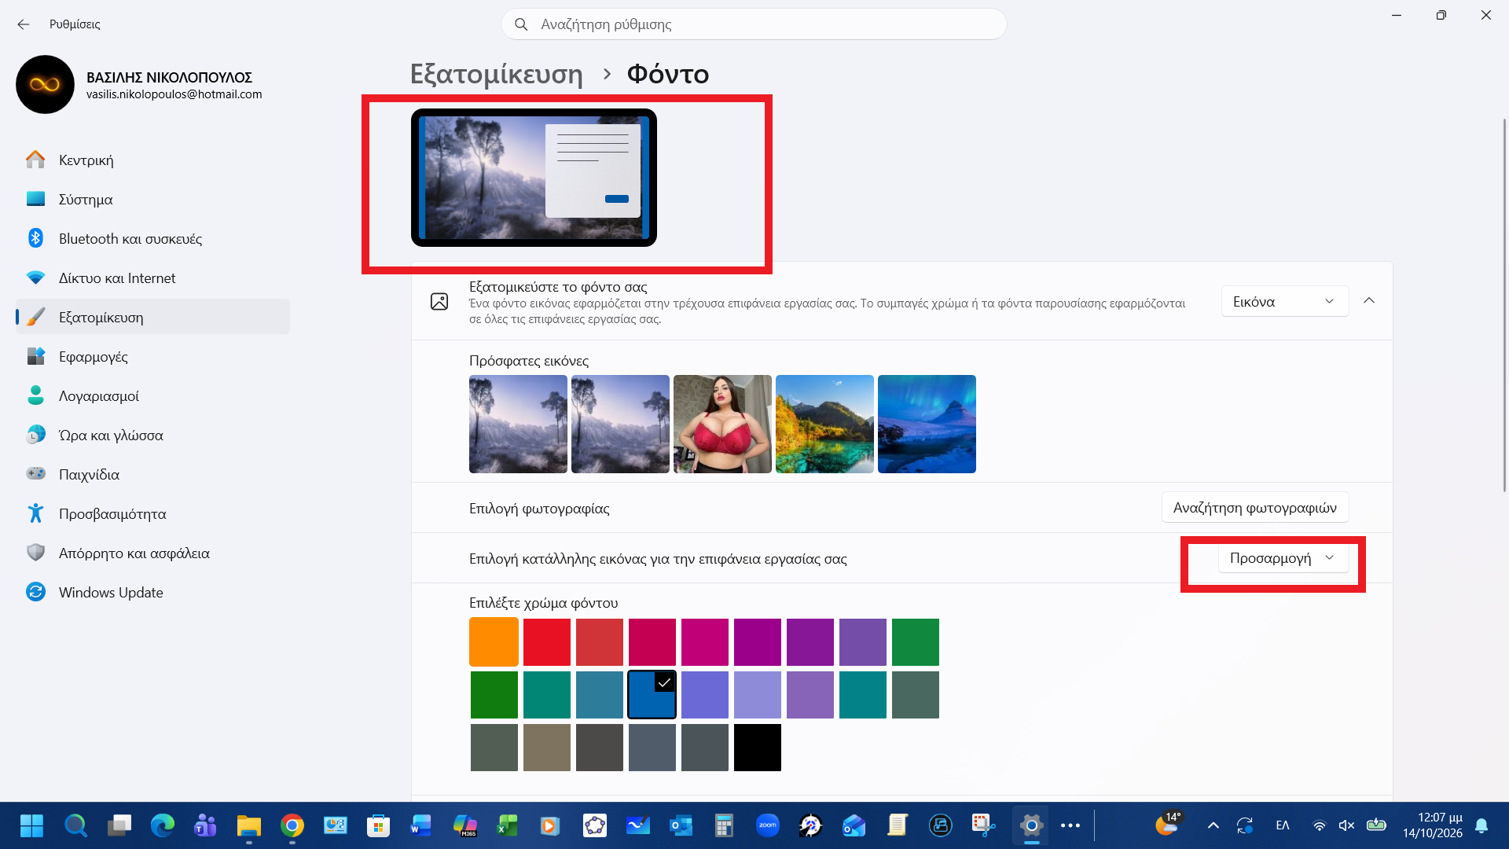Viewport: 1509px width, 849px height.
Task: Select the blue aurora recent image
Action: pos(927,424)
